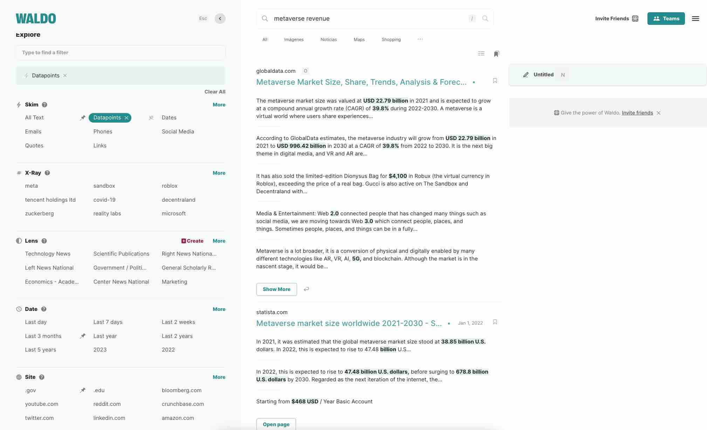Enable the Social Media skim filter

[x=178, y=132]
